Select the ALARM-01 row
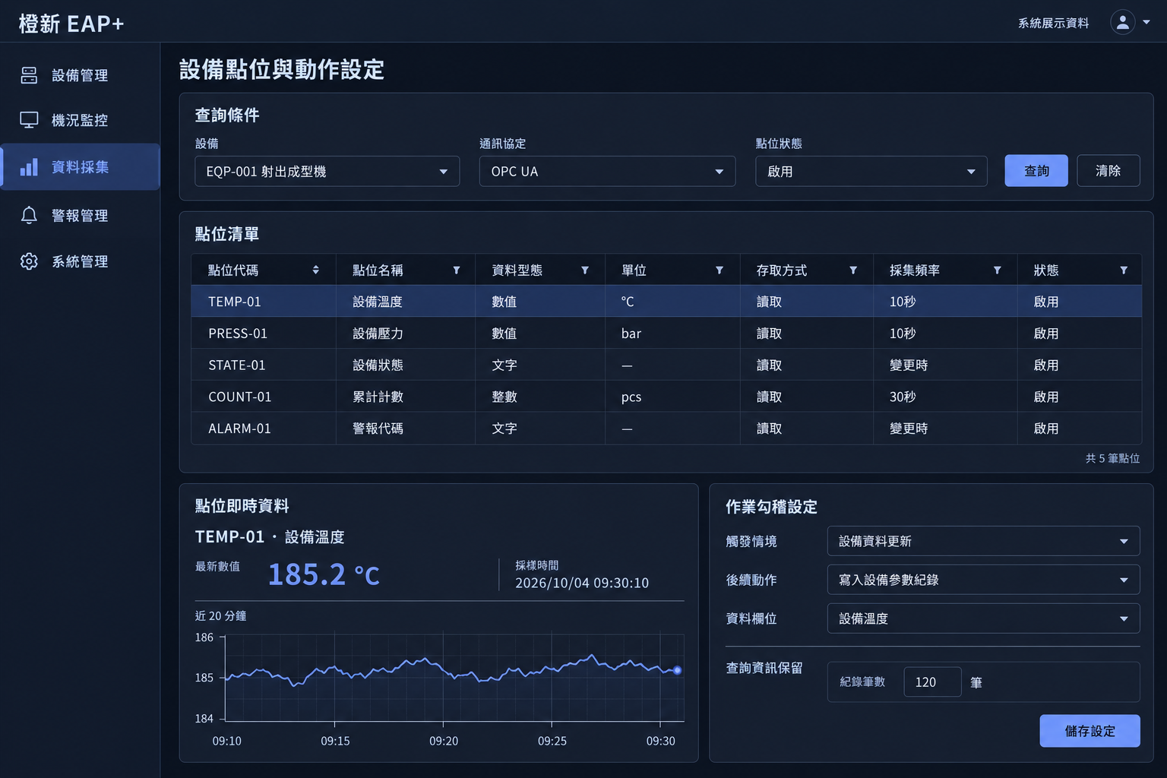Image resolution: width=1167 pixels, height=778 pixels. [x=666, y=429]
